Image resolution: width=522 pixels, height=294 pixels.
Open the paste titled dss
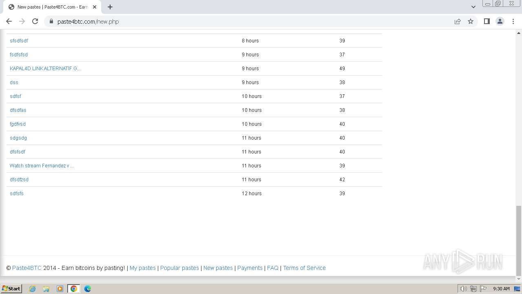14,82
